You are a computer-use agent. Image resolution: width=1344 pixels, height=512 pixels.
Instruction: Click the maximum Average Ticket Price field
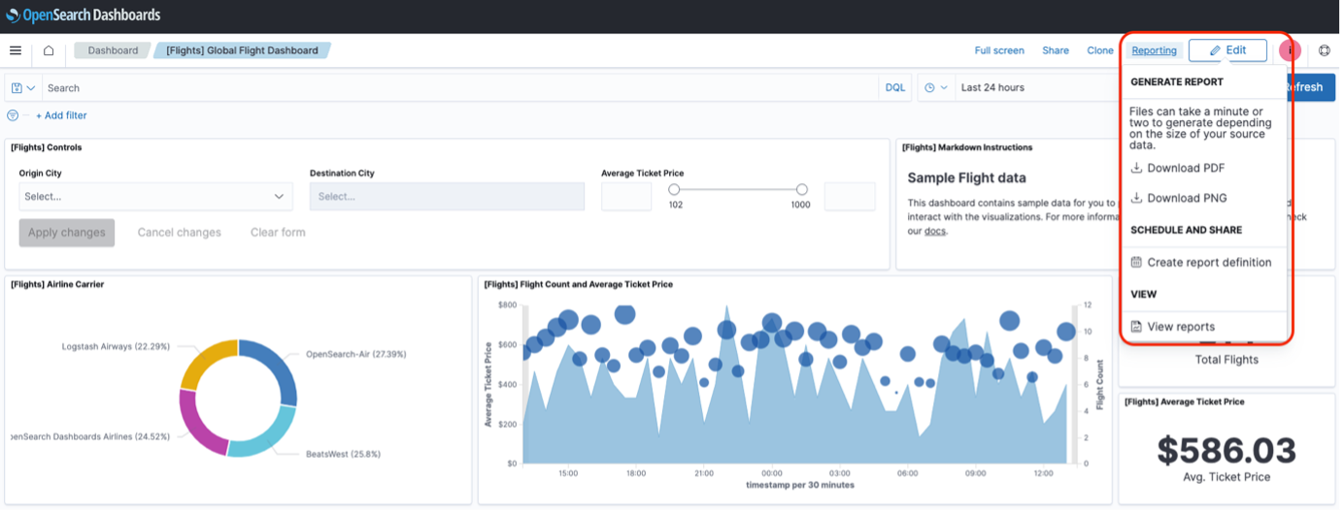850,197
